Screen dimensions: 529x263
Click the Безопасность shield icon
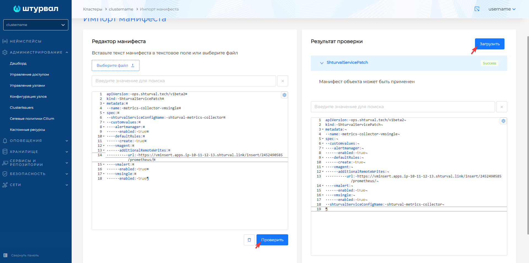click(x=5, y=174)
